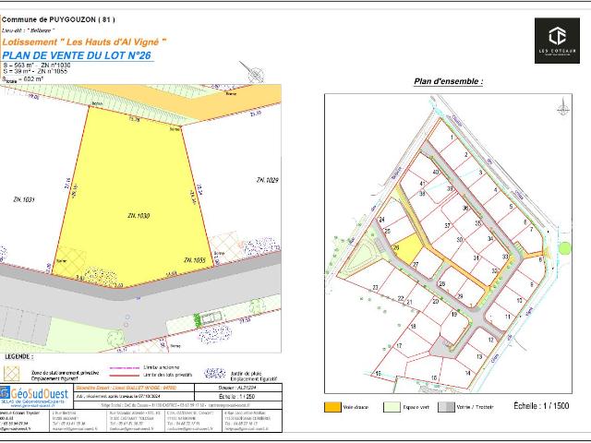Click lot number 13 in the overview plan

(x=478, y=356)
